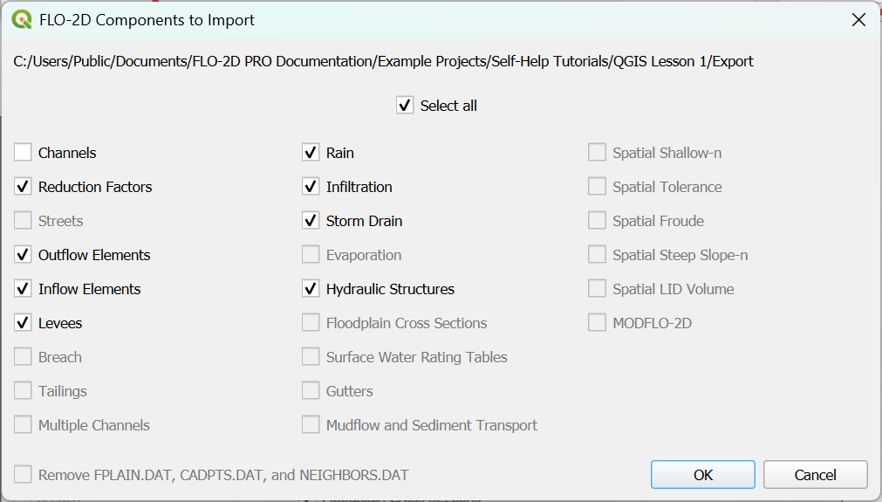The image size is (882, 502).
Task: Uncheck the Select all checkbox
Action: tap(405, 106)
